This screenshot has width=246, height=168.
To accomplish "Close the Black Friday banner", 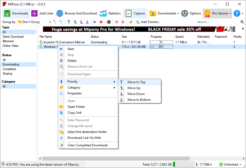I will coord(243,29).
